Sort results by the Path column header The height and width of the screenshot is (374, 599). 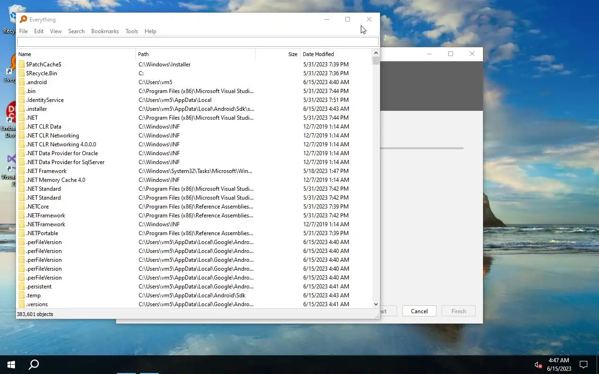195,54
